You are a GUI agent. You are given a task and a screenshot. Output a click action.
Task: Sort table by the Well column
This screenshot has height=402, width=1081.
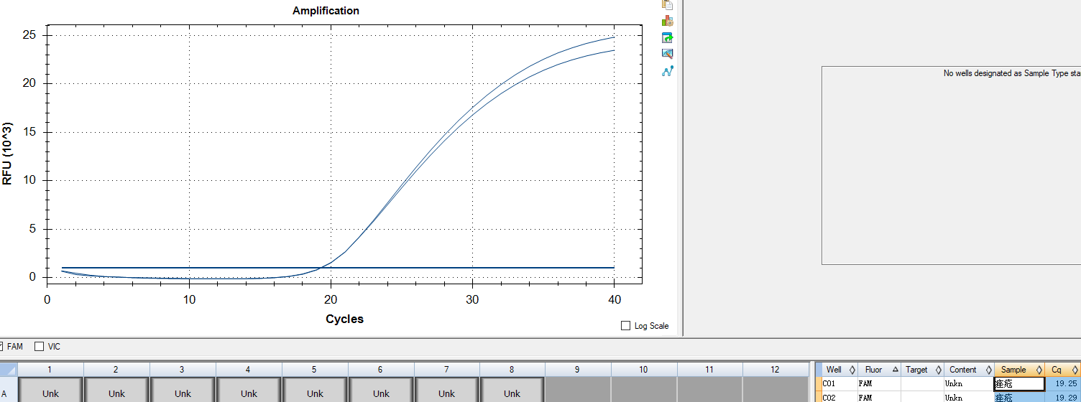pos(839,370)
